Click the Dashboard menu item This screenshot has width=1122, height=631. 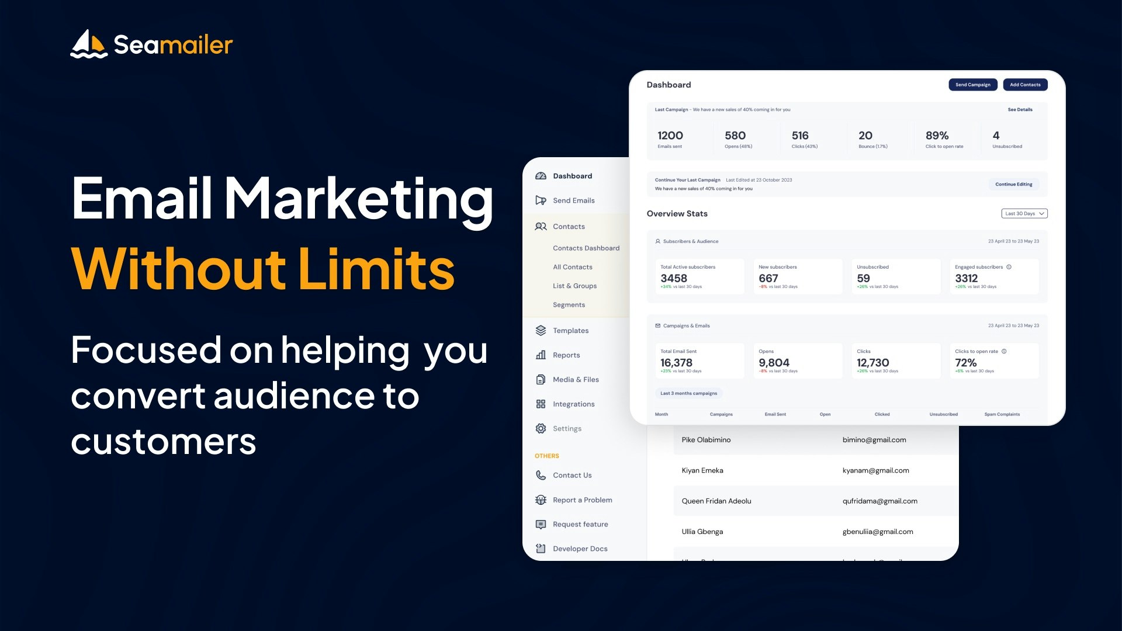(573, 176)
